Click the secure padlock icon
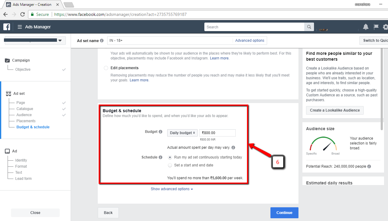The image size is (388, 221). coord(32,14)
